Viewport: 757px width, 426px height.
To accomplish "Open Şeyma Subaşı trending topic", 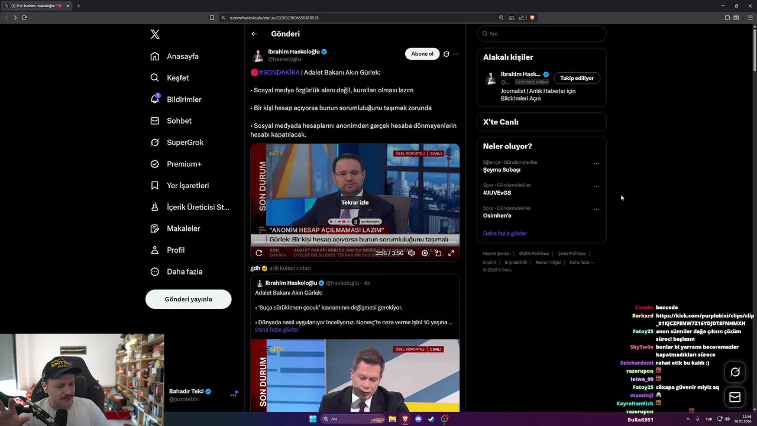I will [x=502, y=169].
